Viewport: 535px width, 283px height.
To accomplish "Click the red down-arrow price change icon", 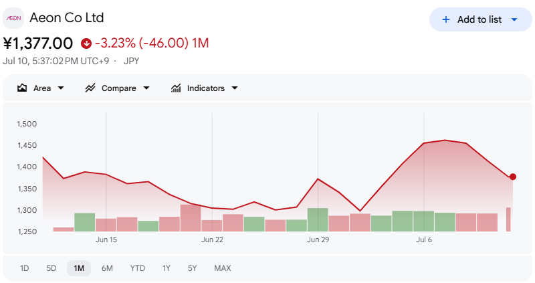I will pos(86,43).
